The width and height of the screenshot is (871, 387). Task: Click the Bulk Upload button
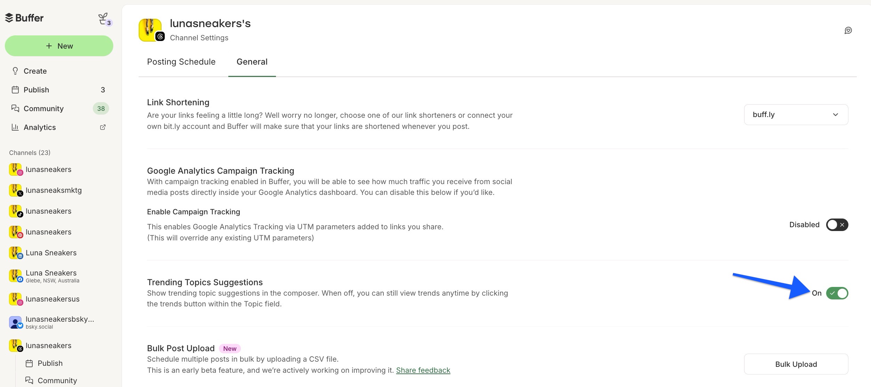click(796, 364)
